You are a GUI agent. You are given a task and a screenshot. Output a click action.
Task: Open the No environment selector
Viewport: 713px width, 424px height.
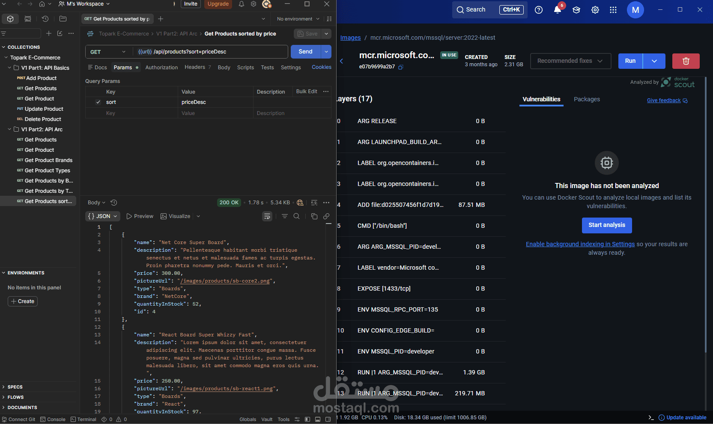[298, 19]
